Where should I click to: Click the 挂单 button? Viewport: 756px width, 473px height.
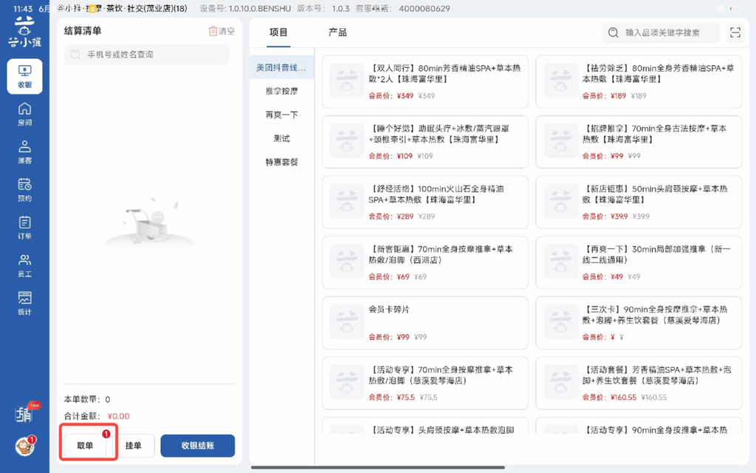134,446
